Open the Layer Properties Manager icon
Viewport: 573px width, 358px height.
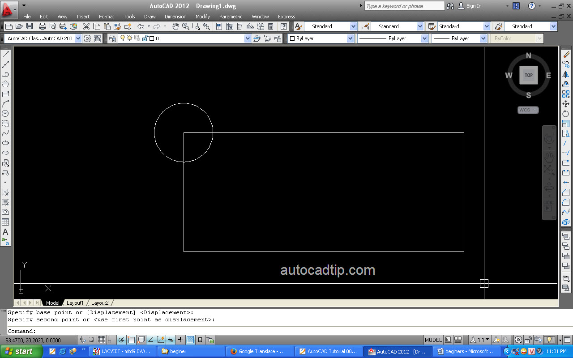pyautogui.click(x=112, y=38)
